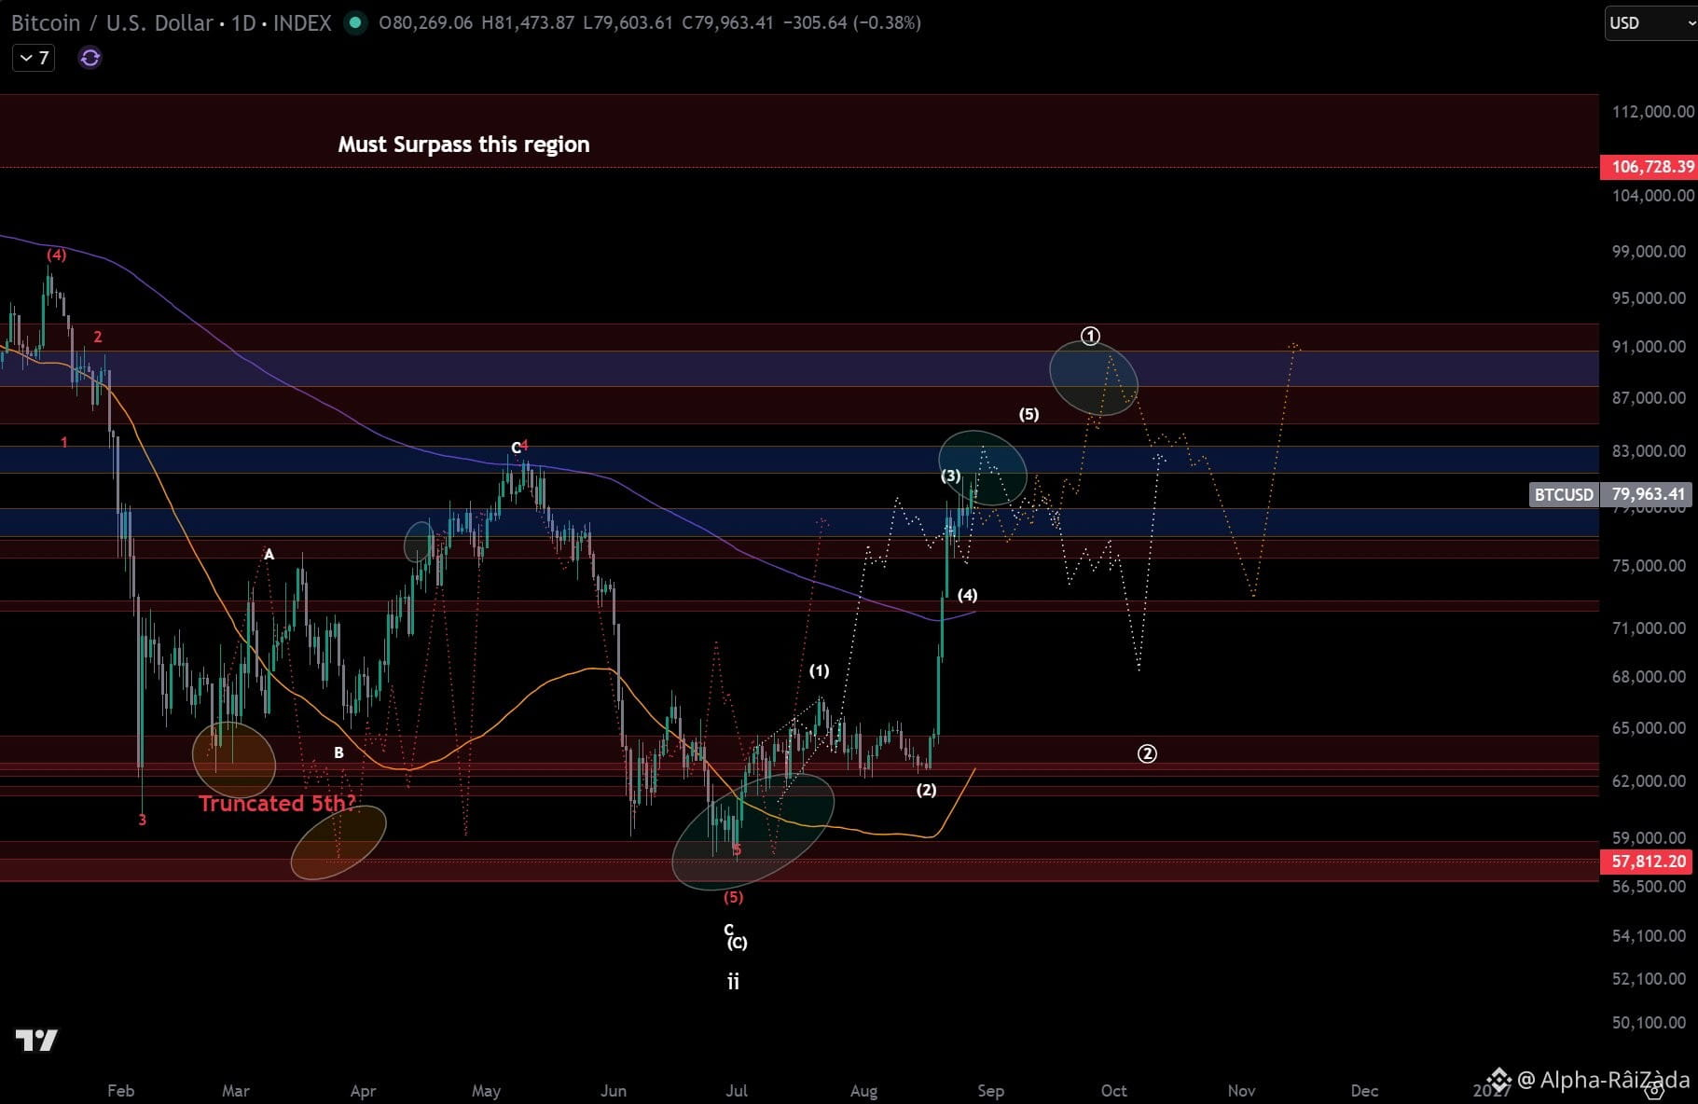Open the Bitcoin / U.S. Dollar symbol title
The image size is (1698, 1104).
pyautogui.click(x=112, y=22)
